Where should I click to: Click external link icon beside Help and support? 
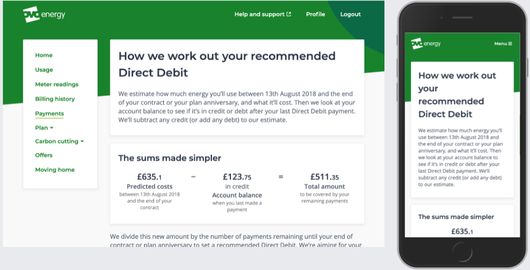coord(289,14)
